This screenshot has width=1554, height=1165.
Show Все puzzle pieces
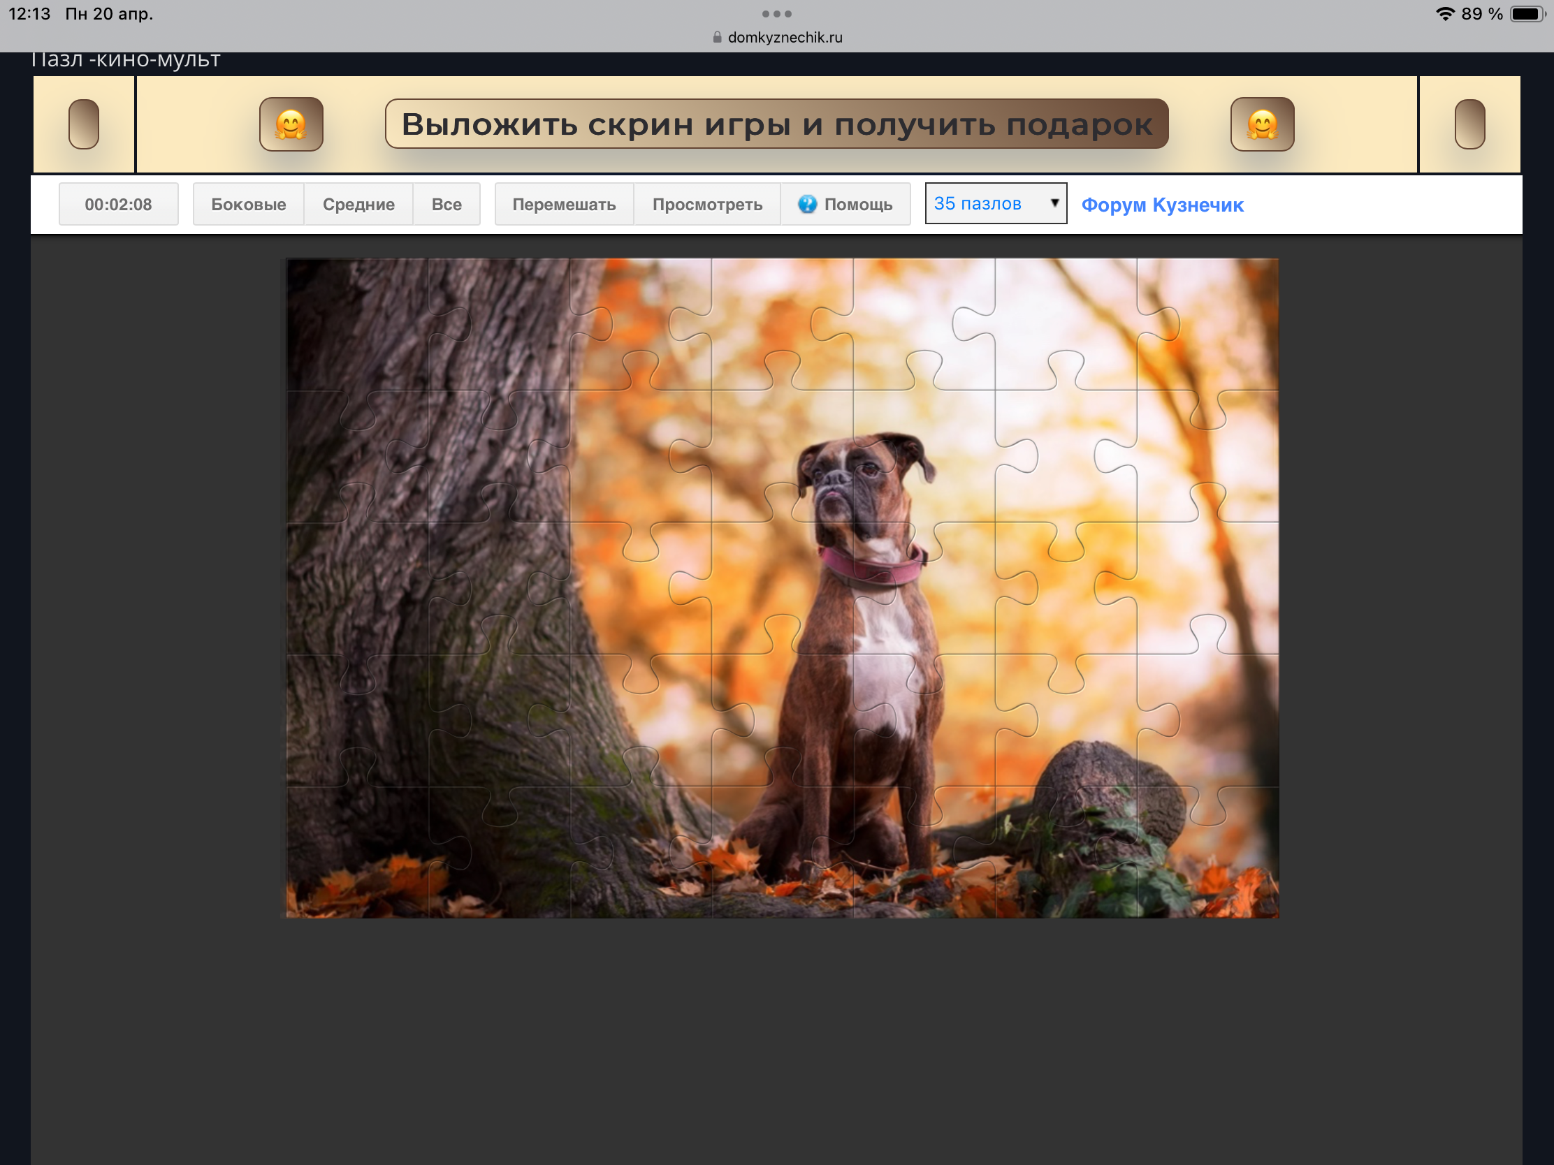coord(446,205)
